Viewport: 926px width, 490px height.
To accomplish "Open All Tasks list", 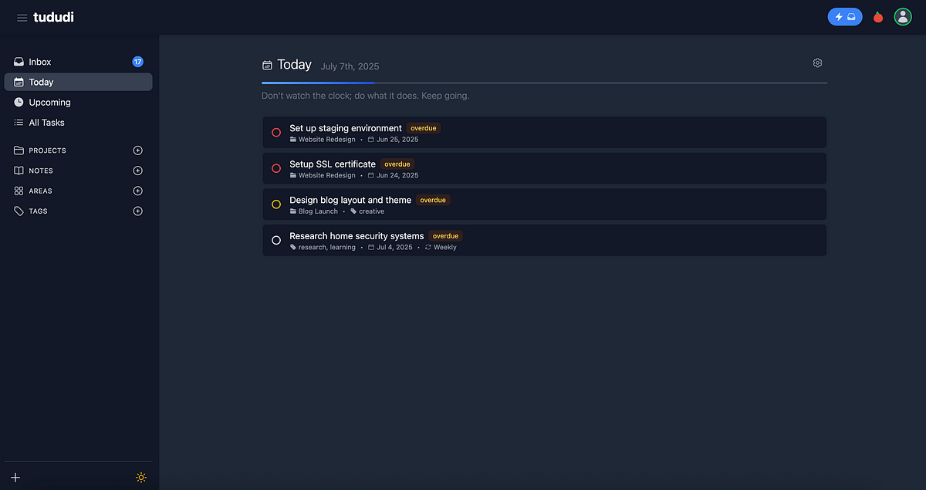I will click(x=78, y=122).
